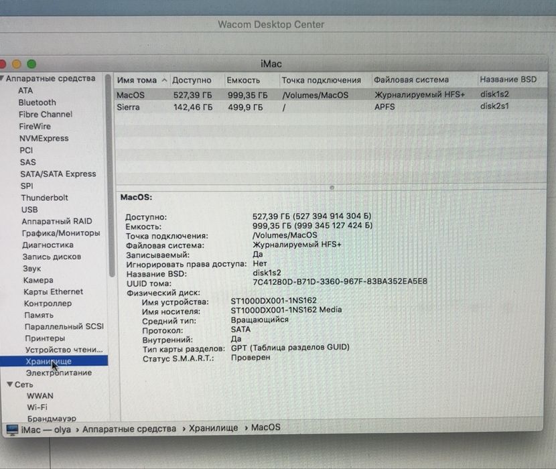Select FireWire in the sidebar
Screen dimensions: 556x469
click(x=35, y=127)
